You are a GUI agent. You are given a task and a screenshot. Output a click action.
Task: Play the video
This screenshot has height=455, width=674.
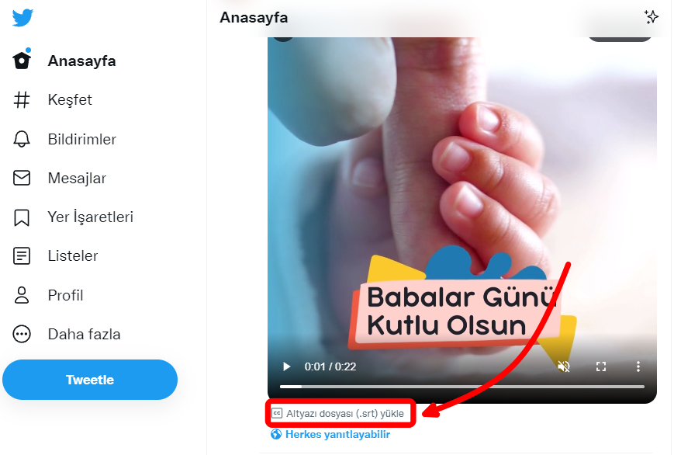click(286, 366)
